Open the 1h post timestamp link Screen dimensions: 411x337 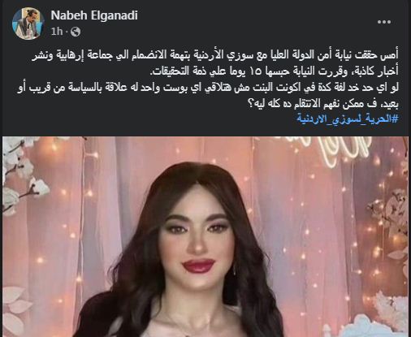click(x=57, y=32)
